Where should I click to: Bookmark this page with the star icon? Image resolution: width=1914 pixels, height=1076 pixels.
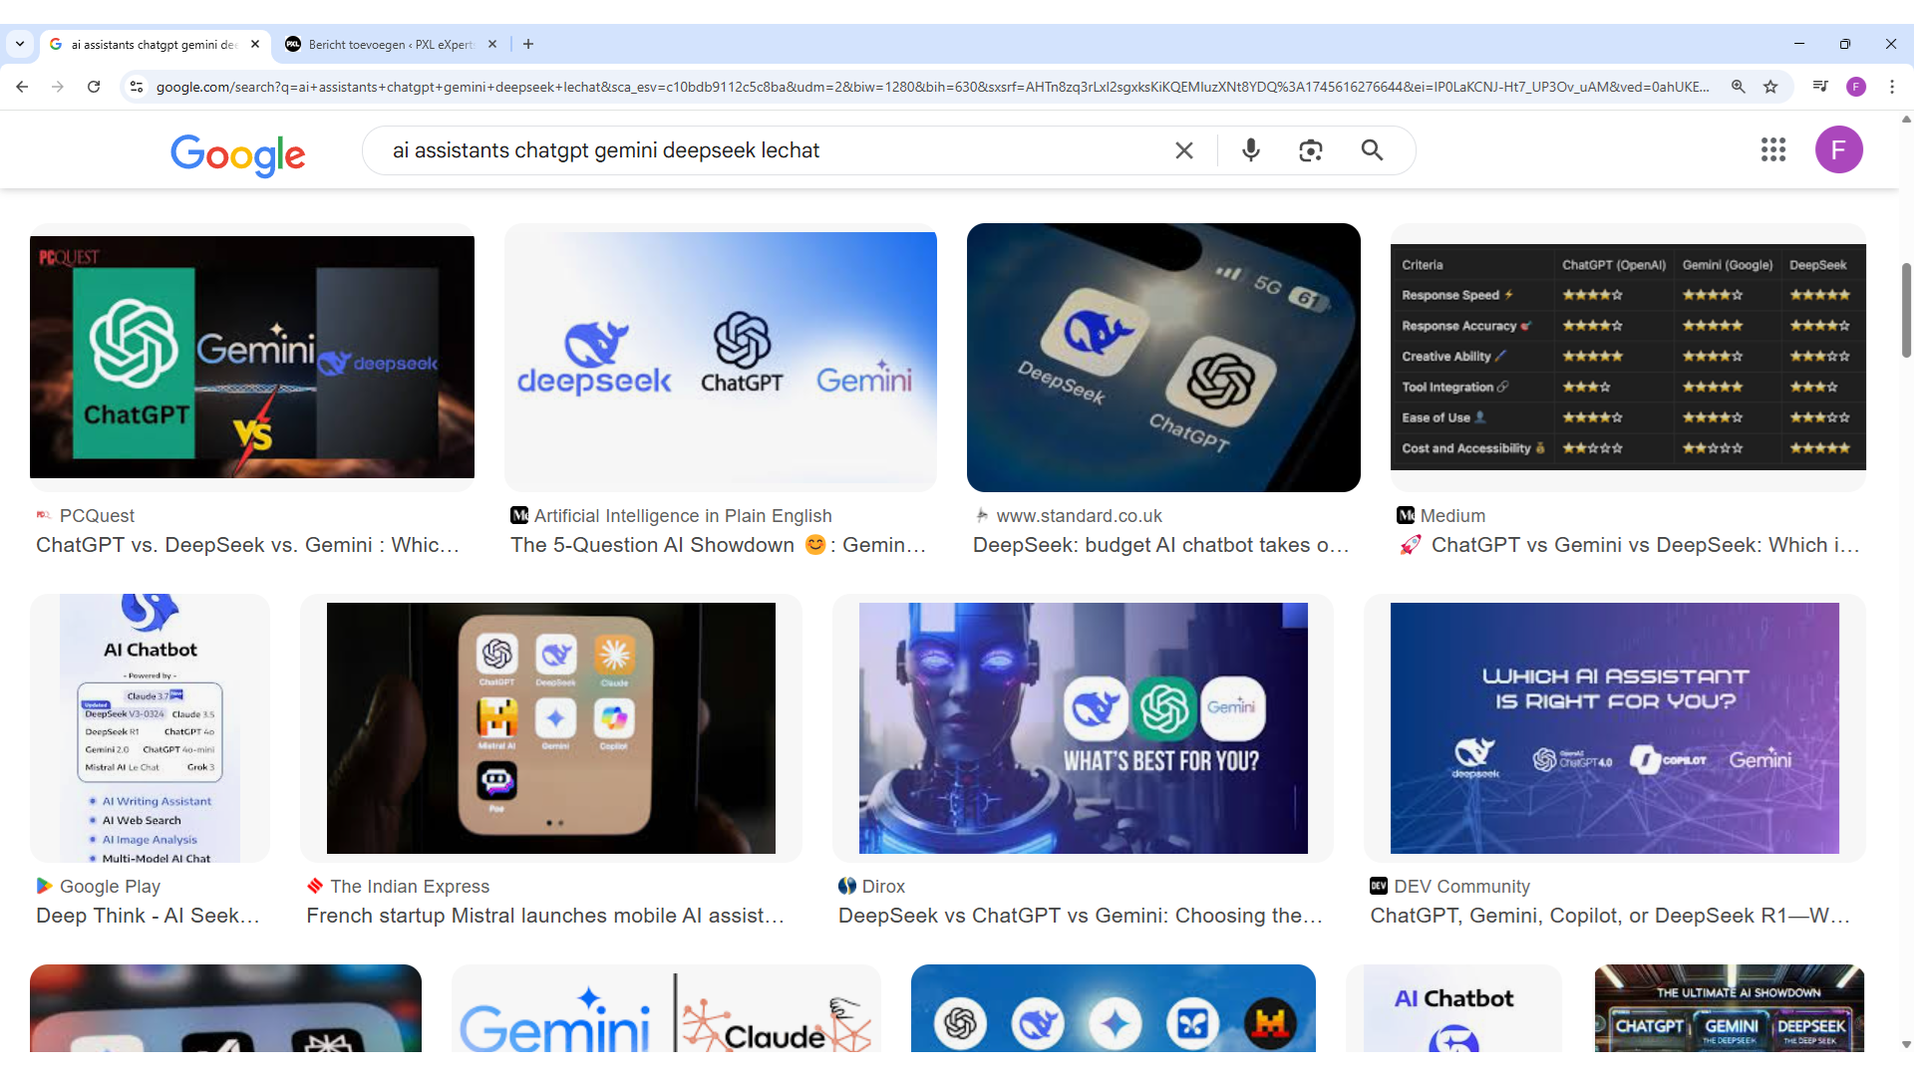tap(1770, 87)
